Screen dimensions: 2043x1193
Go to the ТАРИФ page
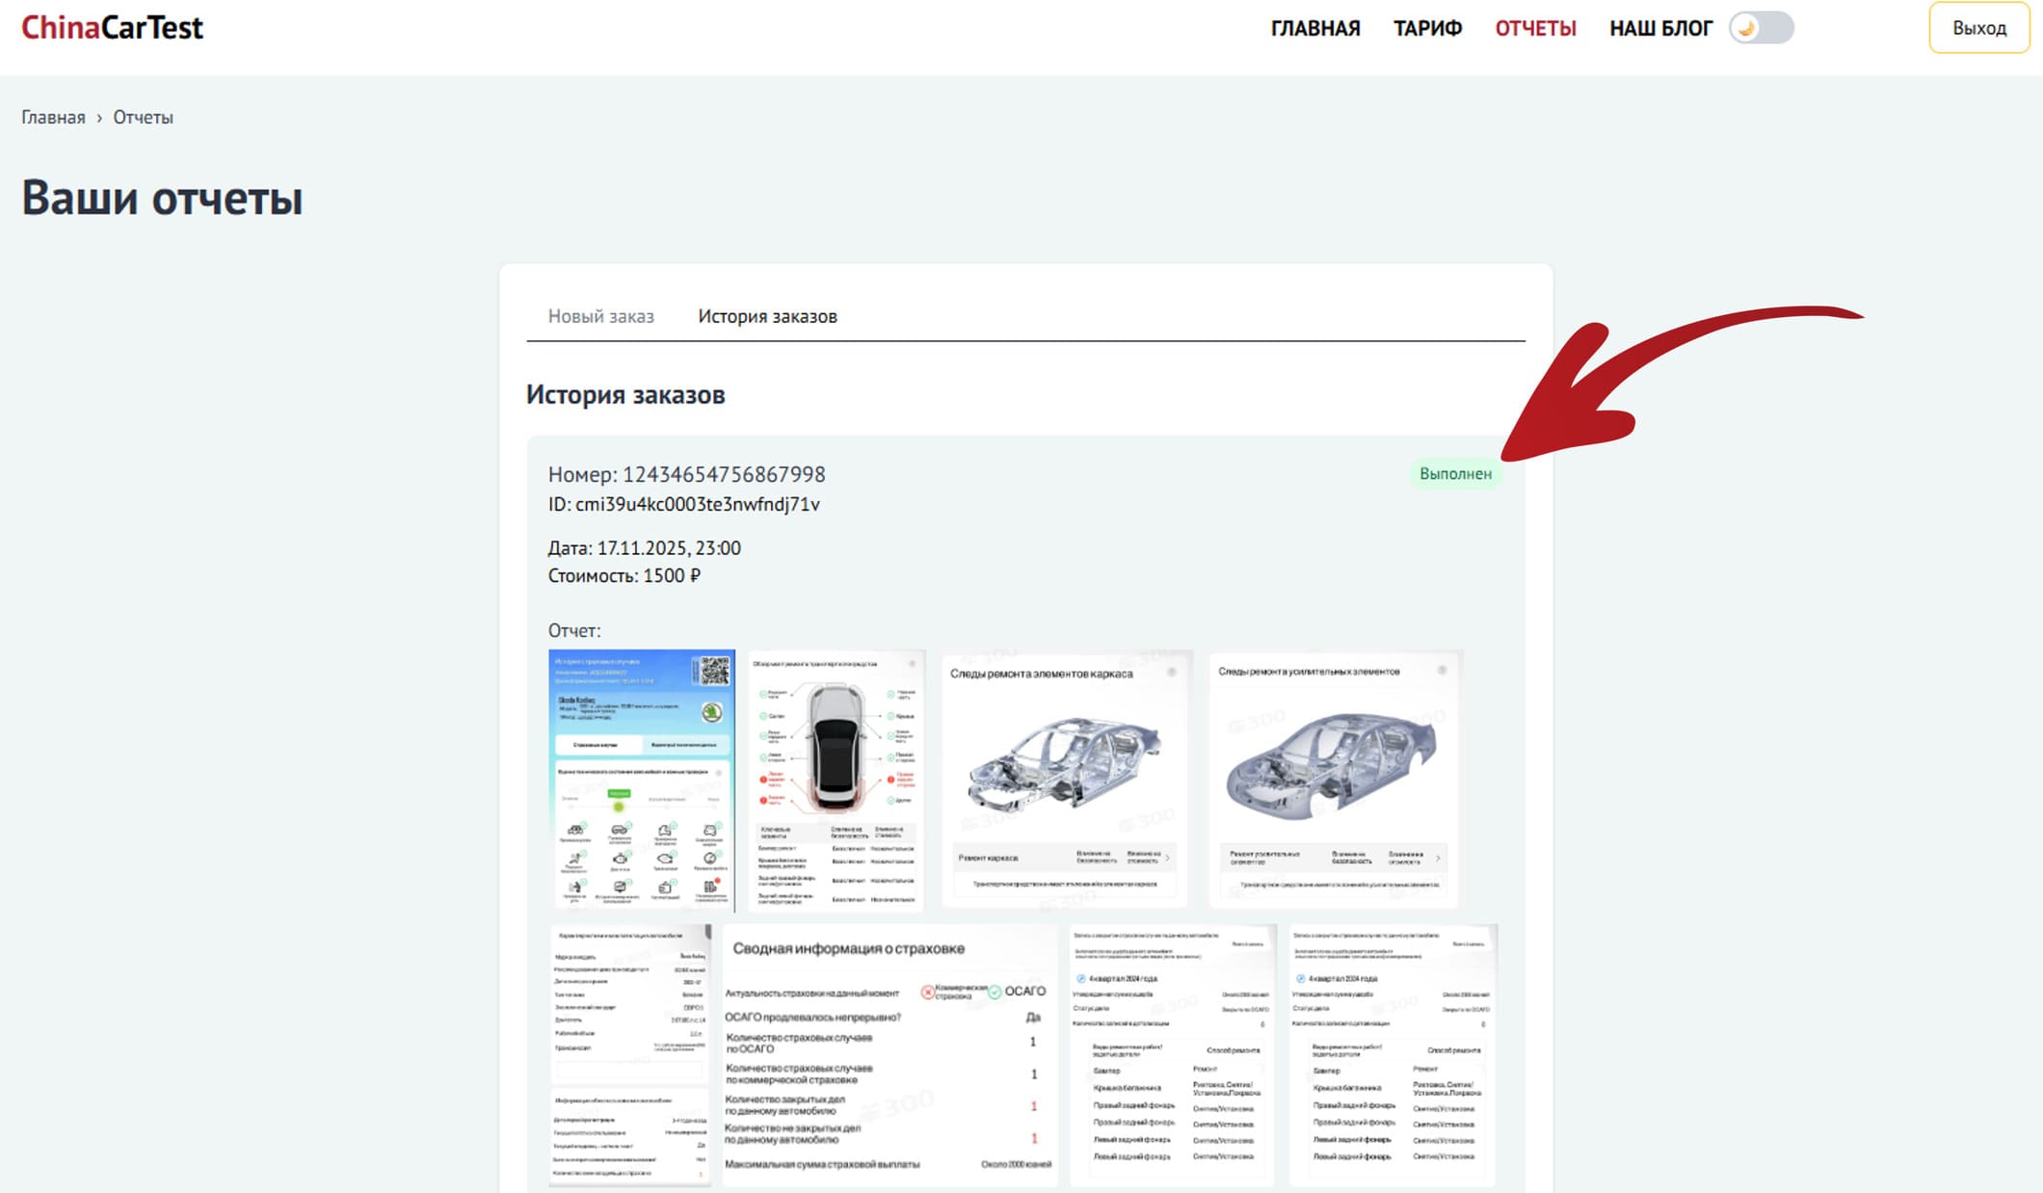[1427, 29]
